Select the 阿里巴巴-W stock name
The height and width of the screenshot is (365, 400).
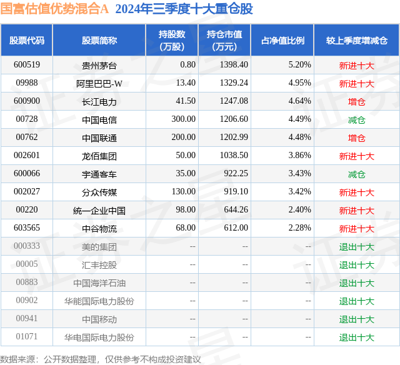coord(99,83)
